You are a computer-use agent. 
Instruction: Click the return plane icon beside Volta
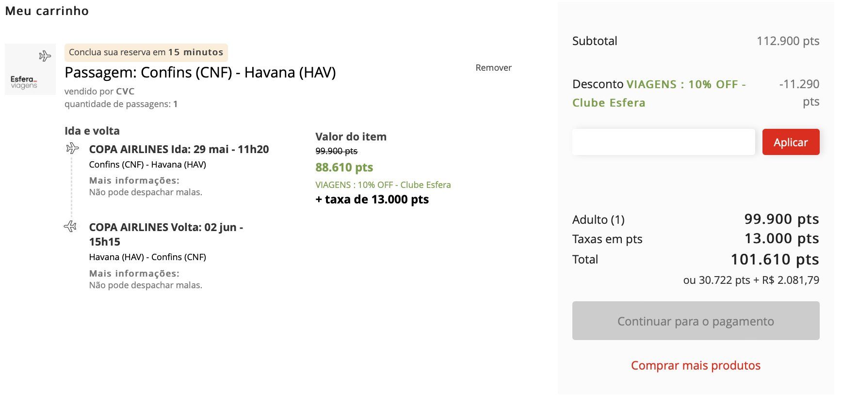[71, 226]
